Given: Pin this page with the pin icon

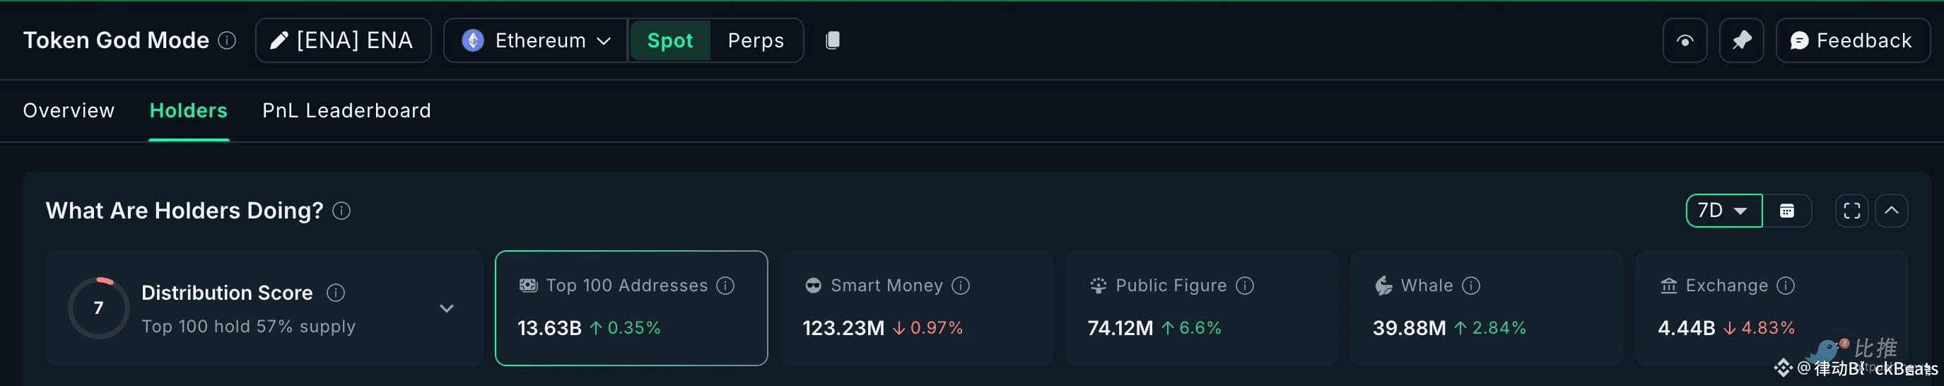Looking at the screenshot, I should tap(1741, 41).
